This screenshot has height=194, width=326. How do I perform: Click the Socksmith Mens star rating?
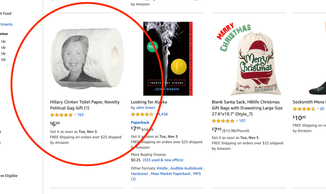(x=304, y=109)
